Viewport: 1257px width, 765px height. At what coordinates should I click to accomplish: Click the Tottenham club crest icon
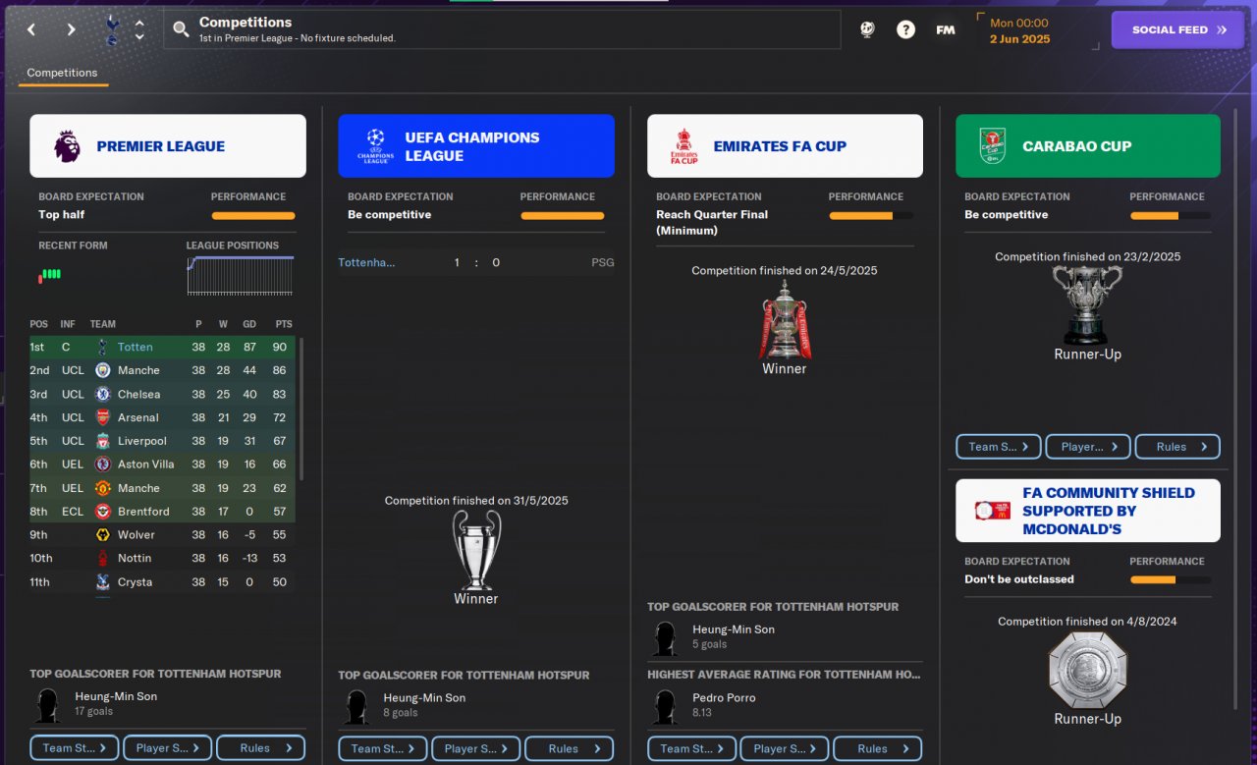point(111,29)
